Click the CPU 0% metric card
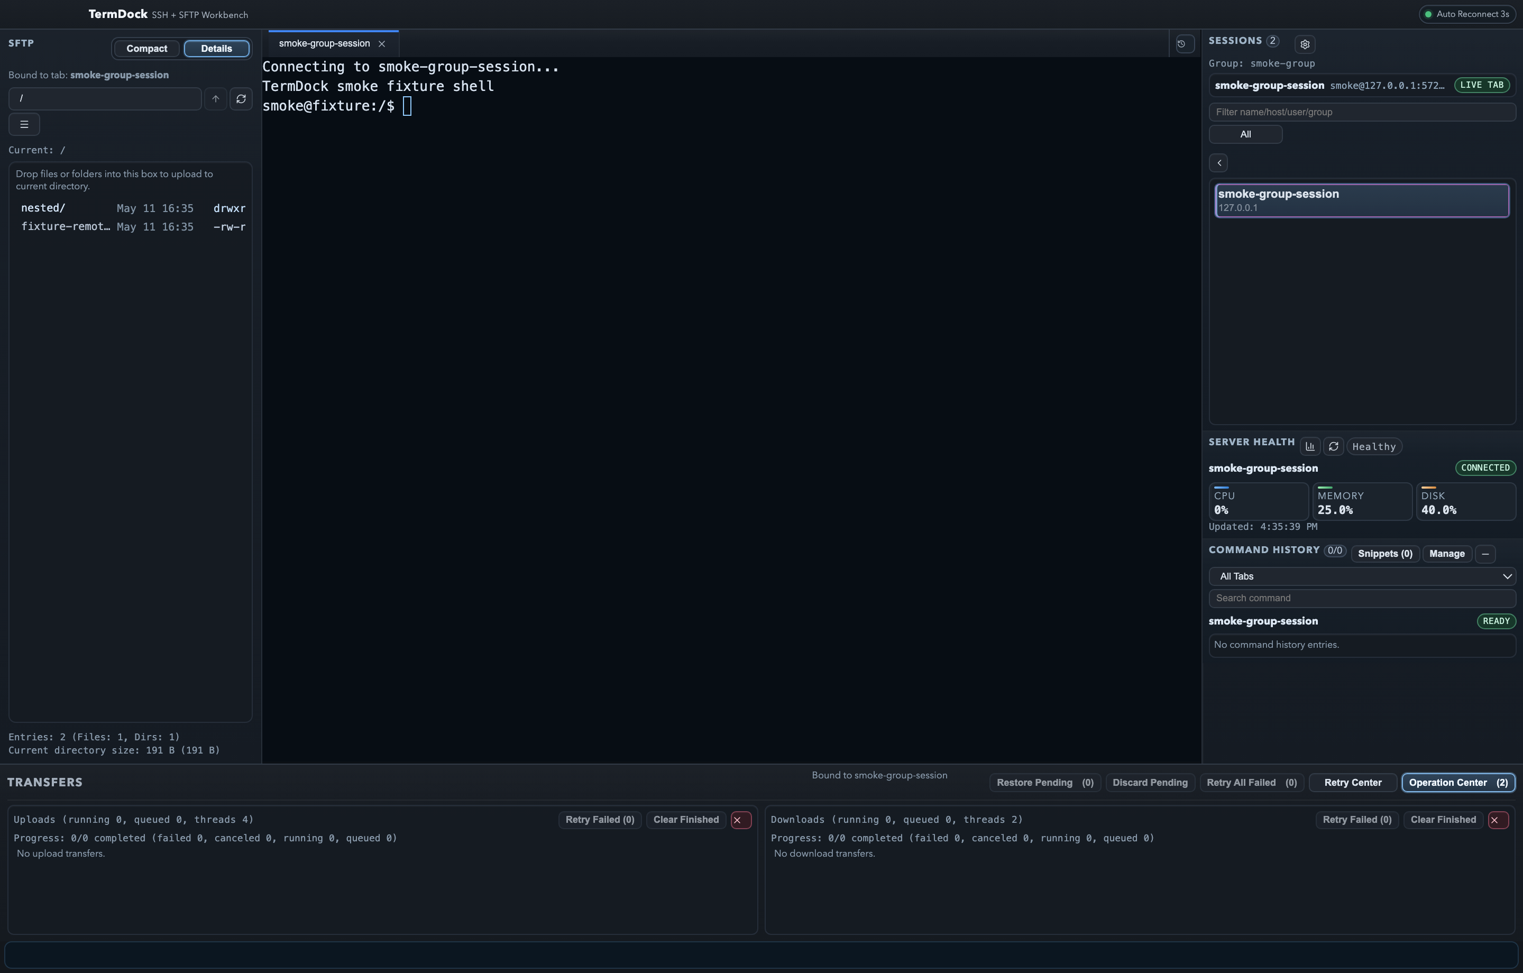This screenshot has height=973, width=1523. pos(1259,502)
